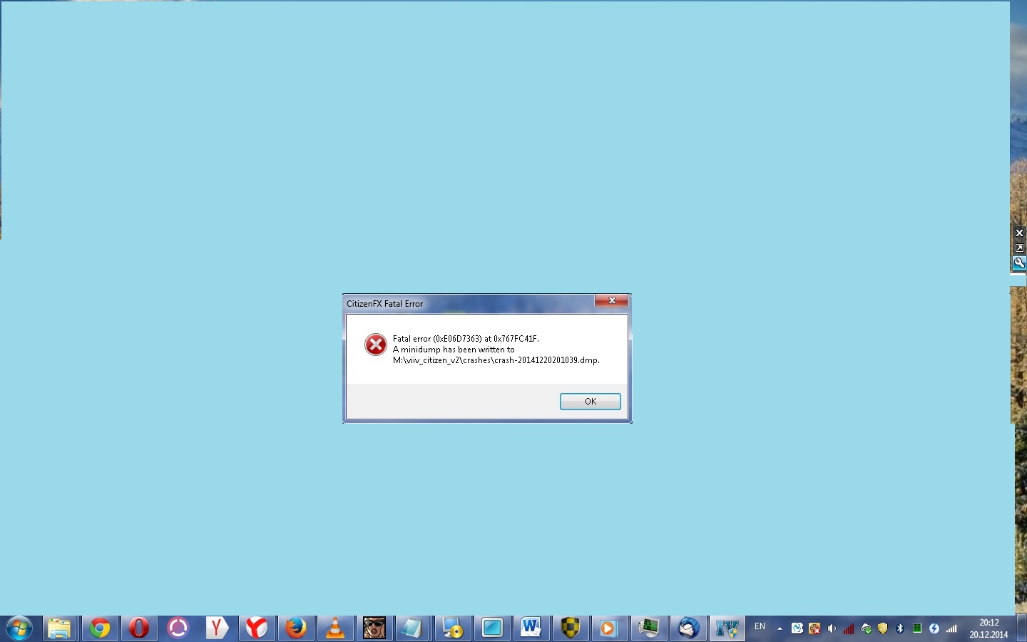Launch Opera browser from the taskbar
This screenshot has height=642, width=1027.
[x=138, y=628]
